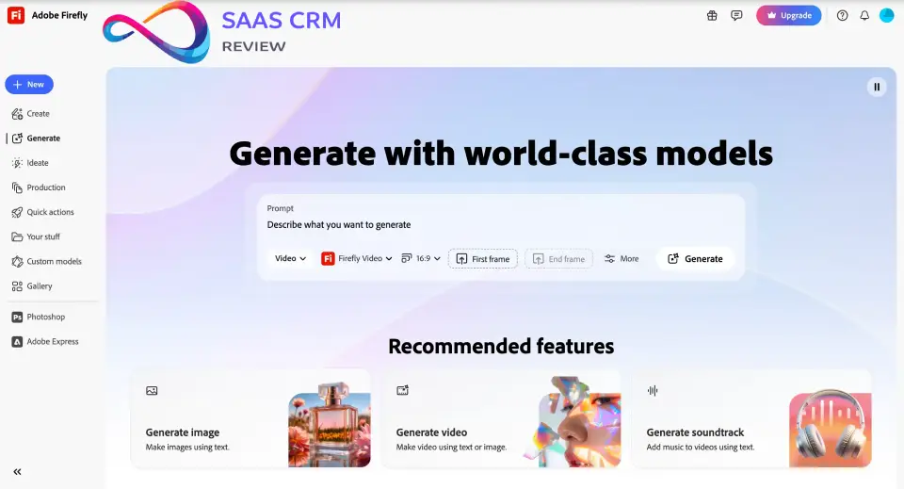Expand the 16:9 aspect ratio dropdown

pyautogui.click(x=421, y=258)
